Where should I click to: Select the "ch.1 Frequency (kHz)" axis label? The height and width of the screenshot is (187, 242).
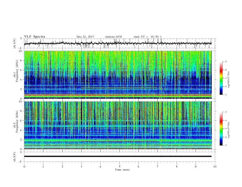pos(16,75)
